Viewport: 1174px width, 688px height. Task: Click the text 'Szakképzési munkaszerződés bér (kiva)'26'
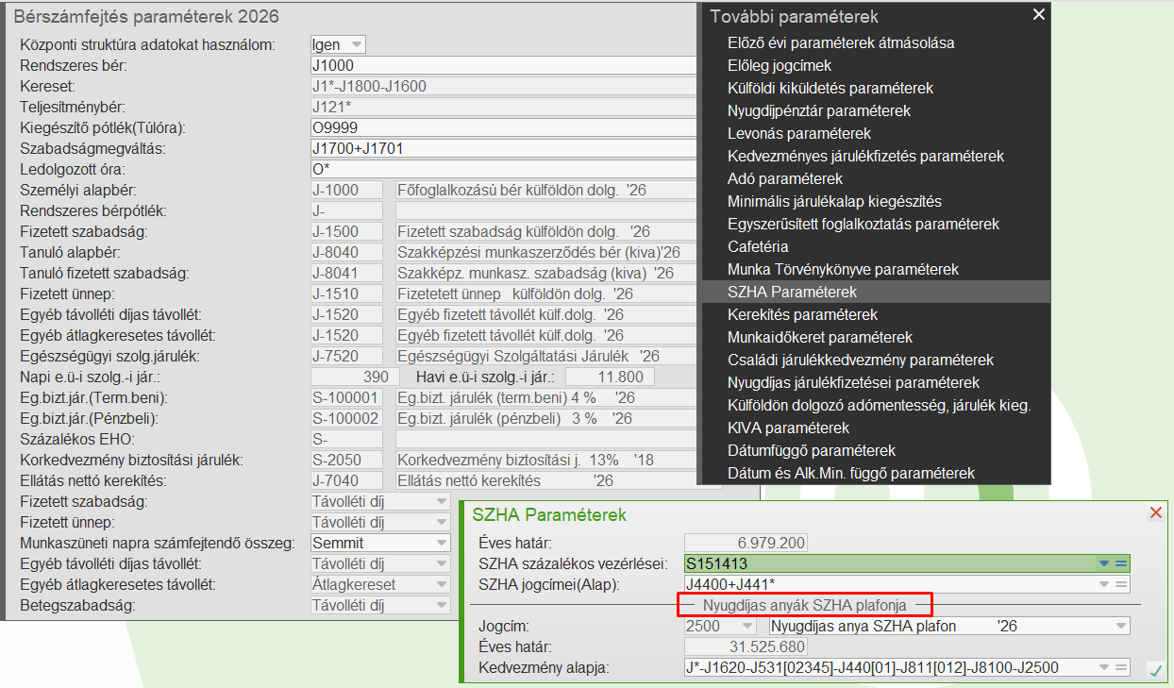539,253
